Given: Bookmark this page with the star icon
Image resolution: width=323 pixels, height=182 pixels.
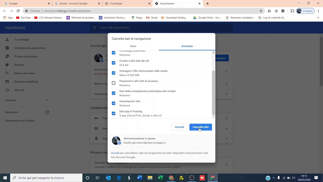Looking at the screenshot, I should point(261,11).
